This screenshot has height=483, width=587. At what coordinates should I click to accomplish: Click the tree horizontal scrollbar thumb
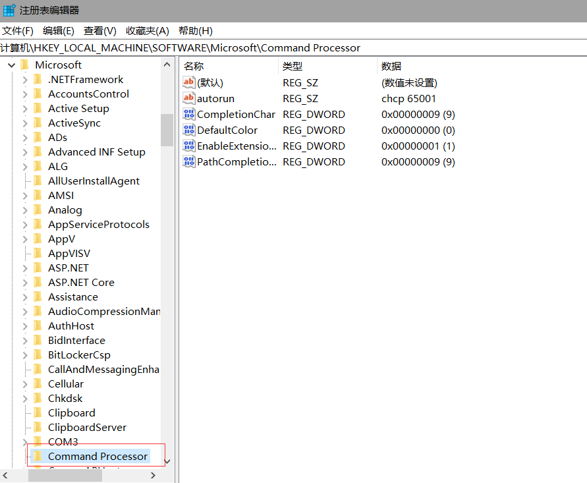tap(65, 475)
